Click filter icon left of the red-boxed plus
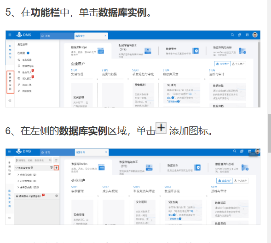 (x=52, y=168)
